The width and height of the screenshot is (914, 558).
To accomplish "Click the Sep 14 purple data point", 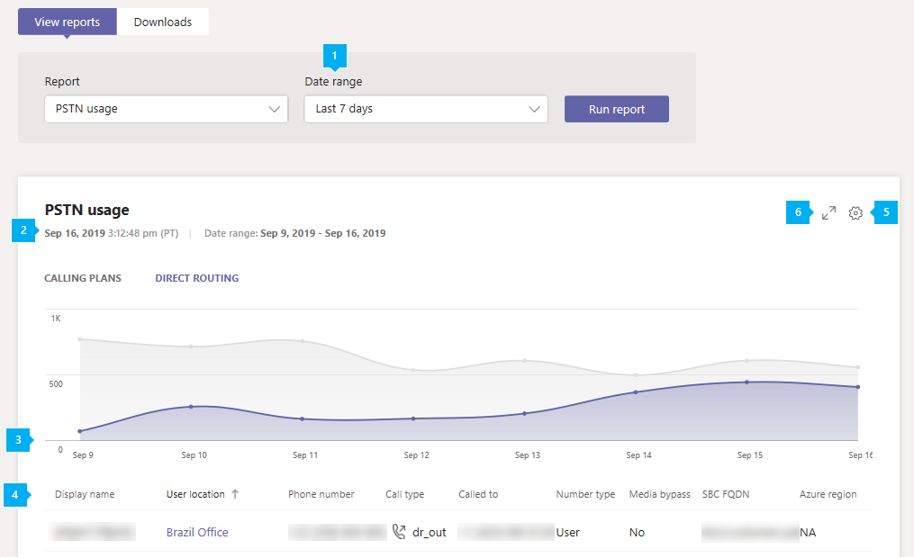I will point(636,392).
